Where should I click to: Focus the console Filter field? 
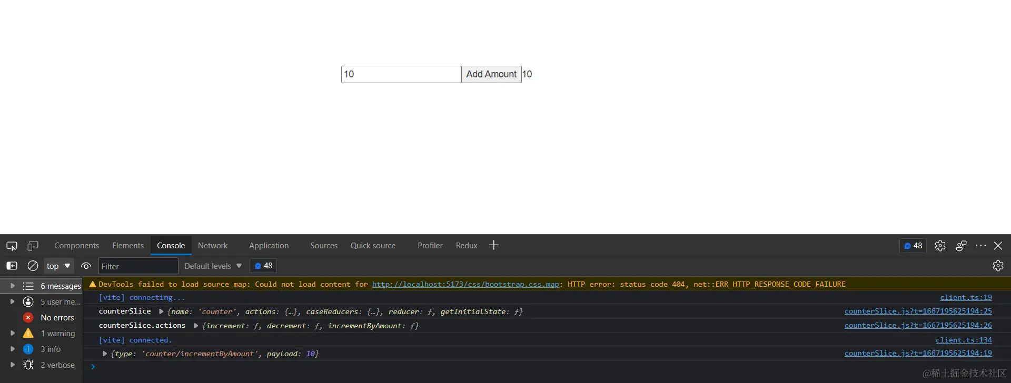coord(138,266)
